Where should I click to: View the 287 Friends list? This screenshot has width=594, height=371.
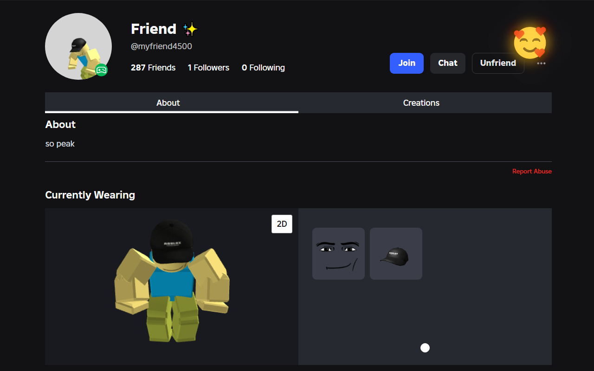(x=153, y=67)
